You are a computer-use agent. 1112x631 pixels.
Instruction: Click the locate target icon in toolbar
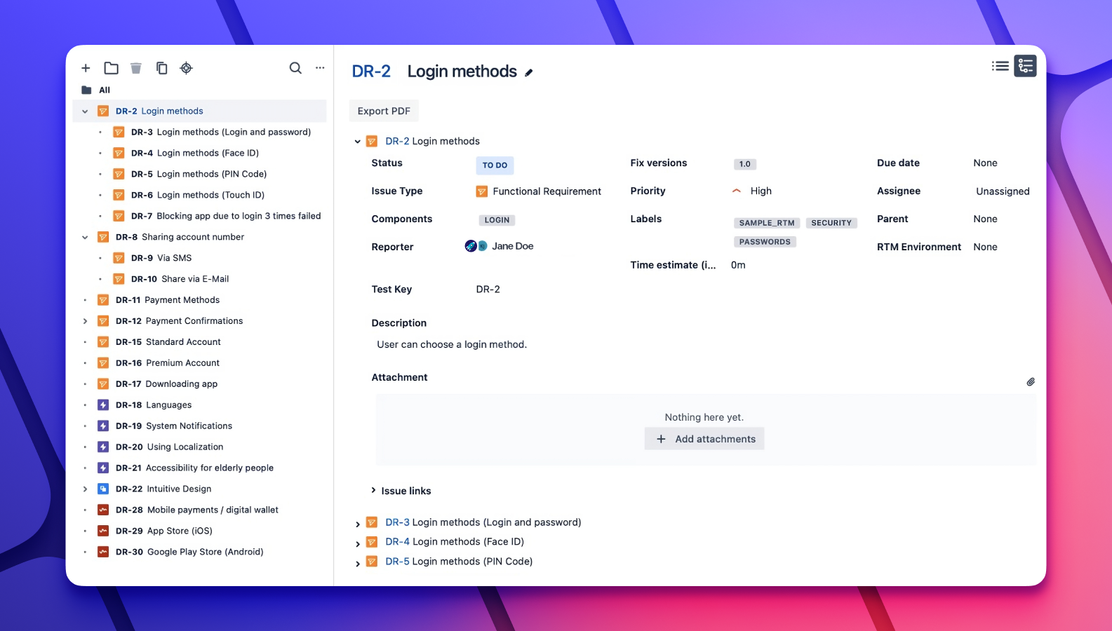click(186, 68)
